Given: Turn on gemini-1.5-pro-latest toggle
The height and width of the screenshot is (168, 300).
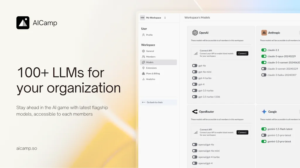Looking at the screenshot, I should (x=264, y=135).
